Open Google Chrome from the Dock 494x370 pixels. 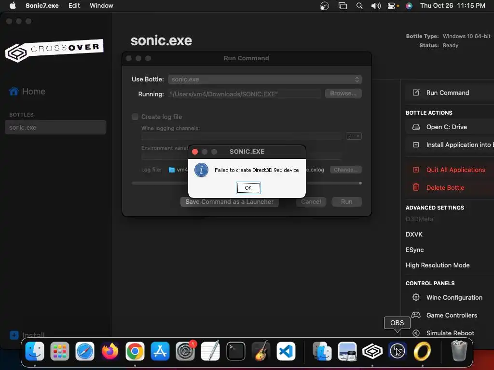(x=135, y=351)
